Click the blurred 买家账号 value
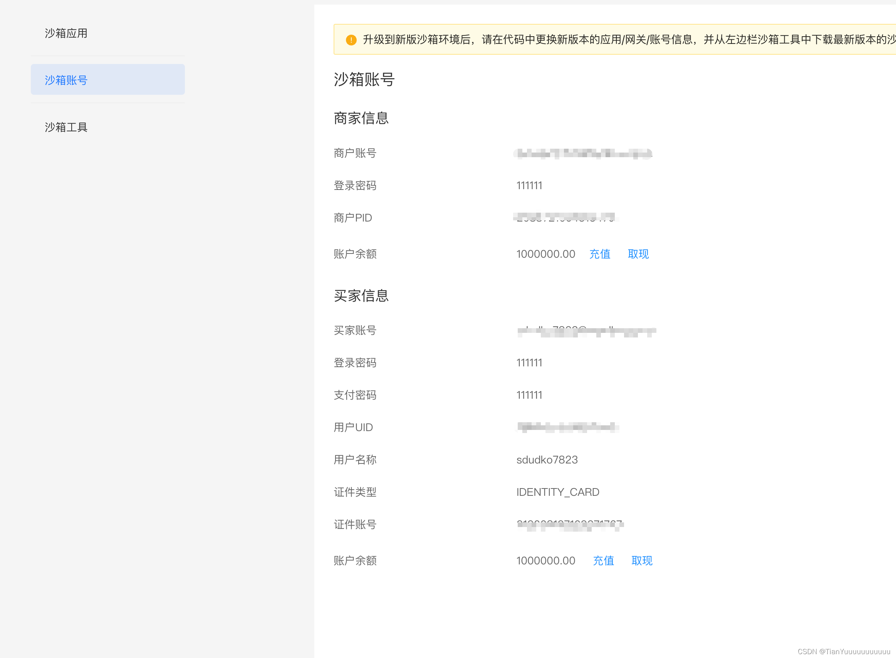Screen dimensions: 896x658 586,331
